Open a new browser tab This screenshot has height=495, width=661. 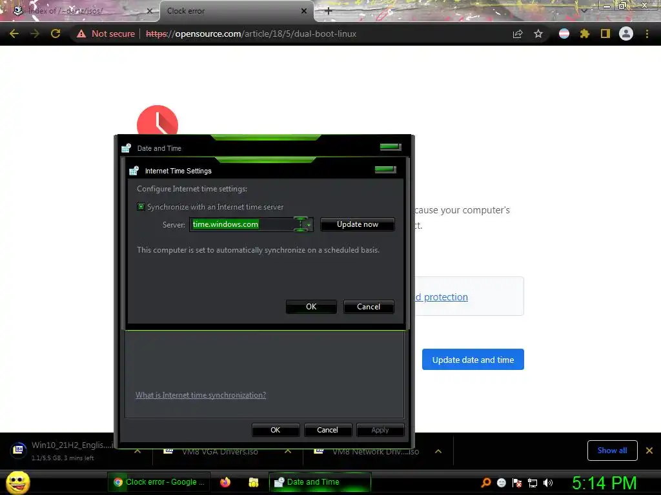[329, 11]
